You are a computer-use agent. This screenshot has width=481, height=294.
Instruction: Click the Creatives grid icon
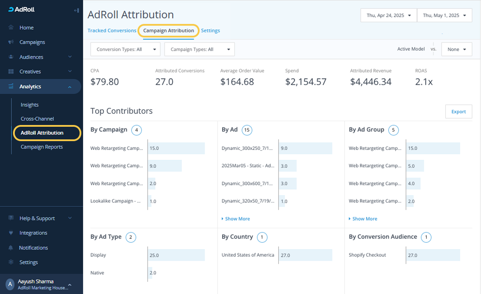click(x=10, y=71)
